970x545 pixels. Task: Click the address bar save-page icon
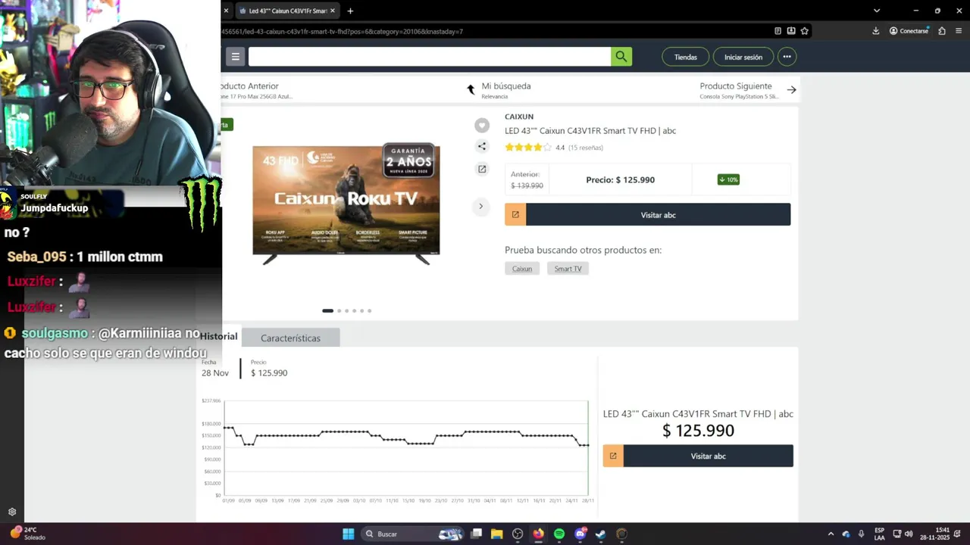[x=791, y=31]
